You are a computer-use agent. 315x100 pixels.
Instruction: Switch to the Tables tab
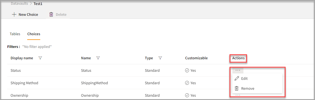15,34
